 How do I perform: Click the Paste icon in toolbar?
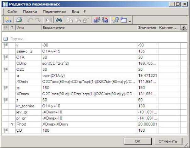(x=78, y=20)
